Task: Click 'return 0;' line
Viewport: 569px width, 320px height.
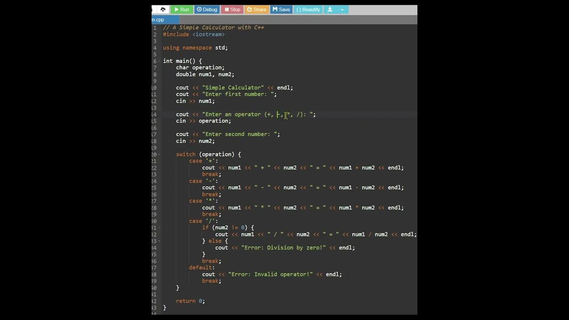Action: pyautogui.click(x=190, y=301)
